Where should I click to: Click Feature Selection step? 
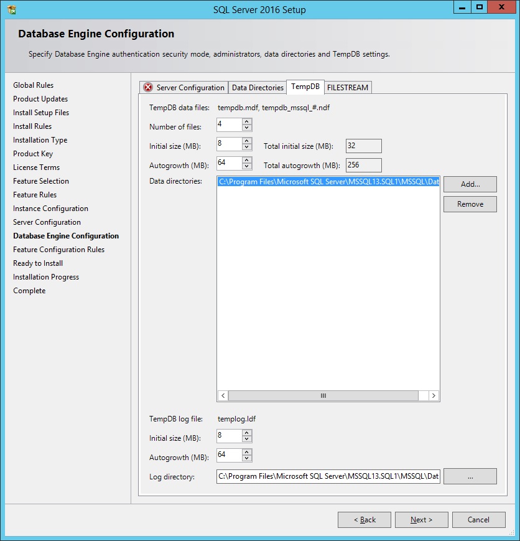pyautogui.click(x=40, y=181)
